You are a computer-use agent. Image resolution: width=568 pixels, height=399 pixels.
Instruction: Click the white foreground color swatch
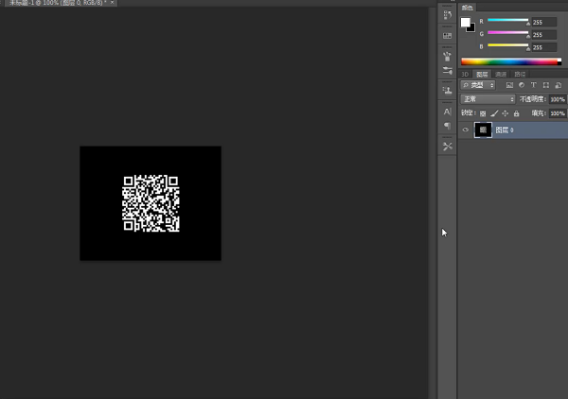click(465, 22)
